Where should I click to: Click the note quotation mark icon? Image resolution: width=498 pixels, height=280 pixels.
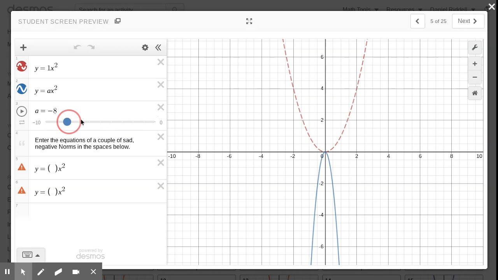(22, 143)
